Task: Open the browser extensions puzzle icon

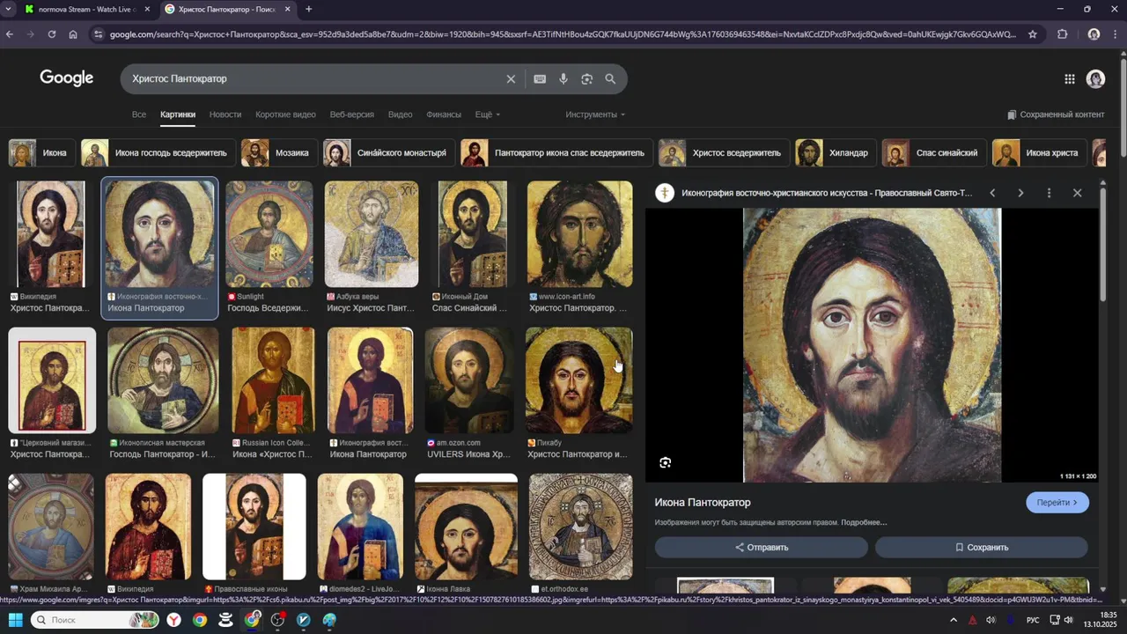Action: coord(1063,34)
